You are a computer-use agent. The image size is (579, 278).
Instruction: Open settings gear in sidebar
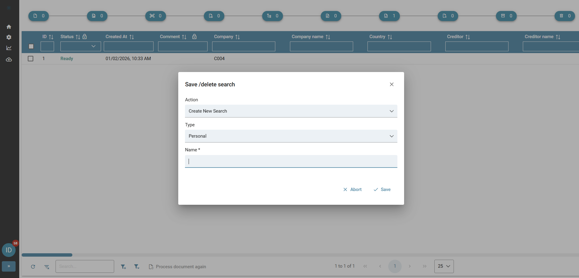coord(9,37)
